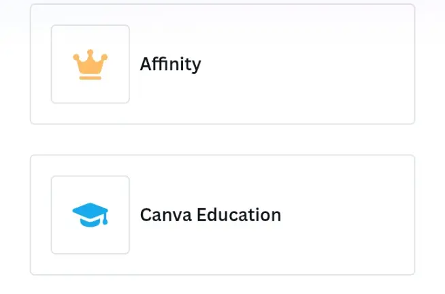The width and height of the screenshot is (445, 294).
Task: Select the Canva Education icon tile
Action: 90,215
